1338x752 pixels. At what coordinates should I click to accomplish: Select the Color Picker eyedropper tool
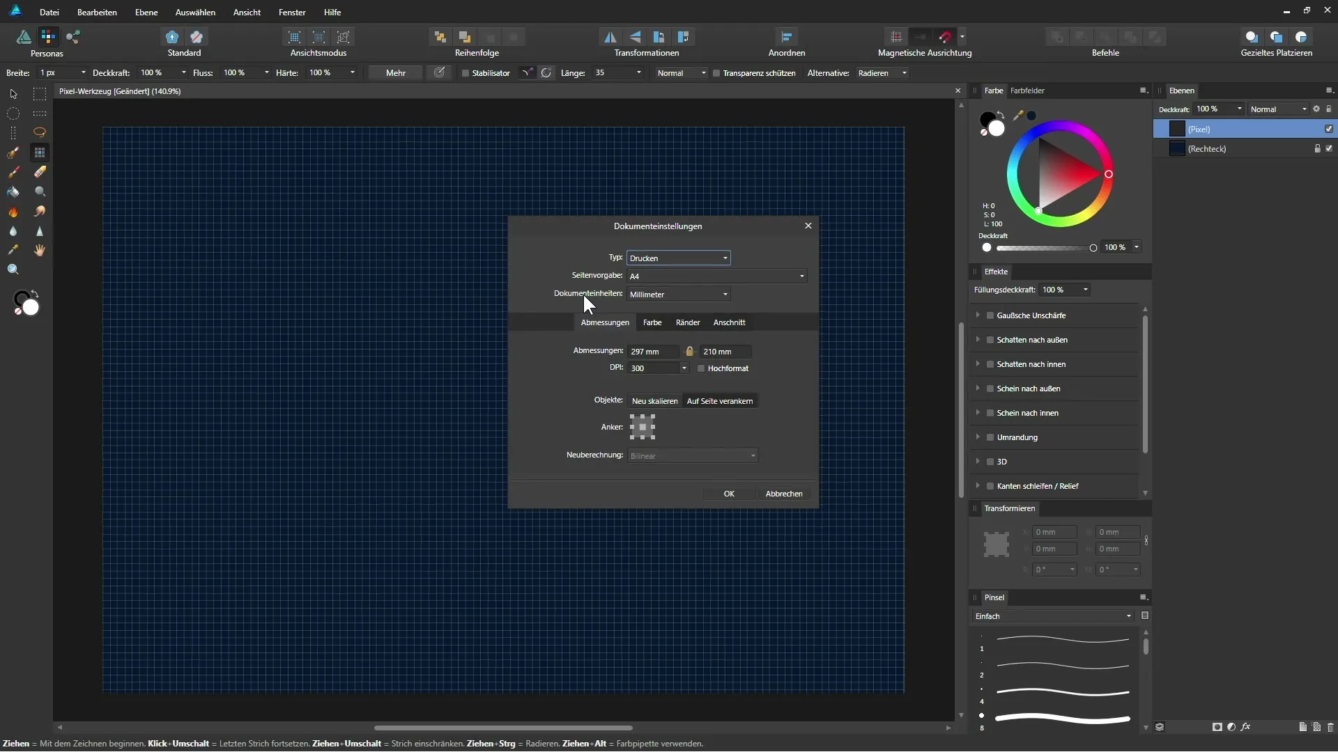click(13, 251)
